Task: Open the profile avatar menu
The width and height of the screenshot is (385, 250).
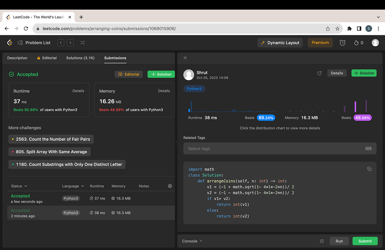Action: [375, 42]
